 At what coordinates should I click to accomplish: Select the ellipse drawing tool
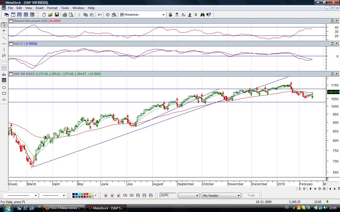[4, 87]
